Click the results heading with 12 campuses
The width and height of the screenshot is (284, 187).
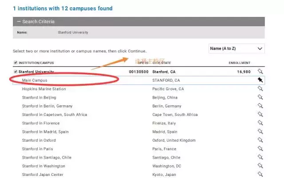tap(63, 8)
